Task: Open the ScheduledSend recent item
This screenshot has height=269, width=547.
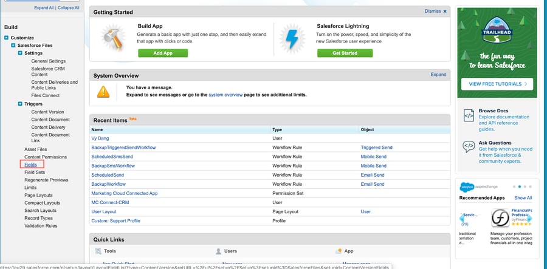Action: point(108,175)
